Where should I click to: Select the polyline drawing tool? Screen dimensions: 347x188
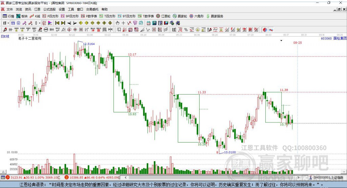point(129,23)
